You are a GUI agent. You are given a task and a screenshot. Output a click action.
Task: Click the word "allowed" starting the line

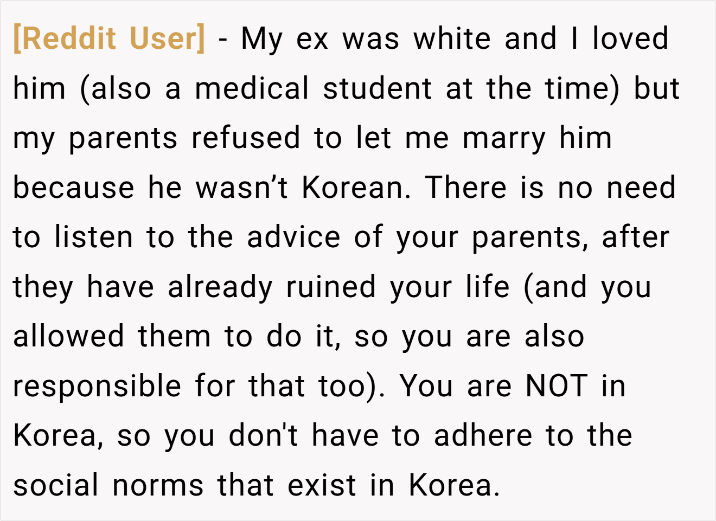68,337
